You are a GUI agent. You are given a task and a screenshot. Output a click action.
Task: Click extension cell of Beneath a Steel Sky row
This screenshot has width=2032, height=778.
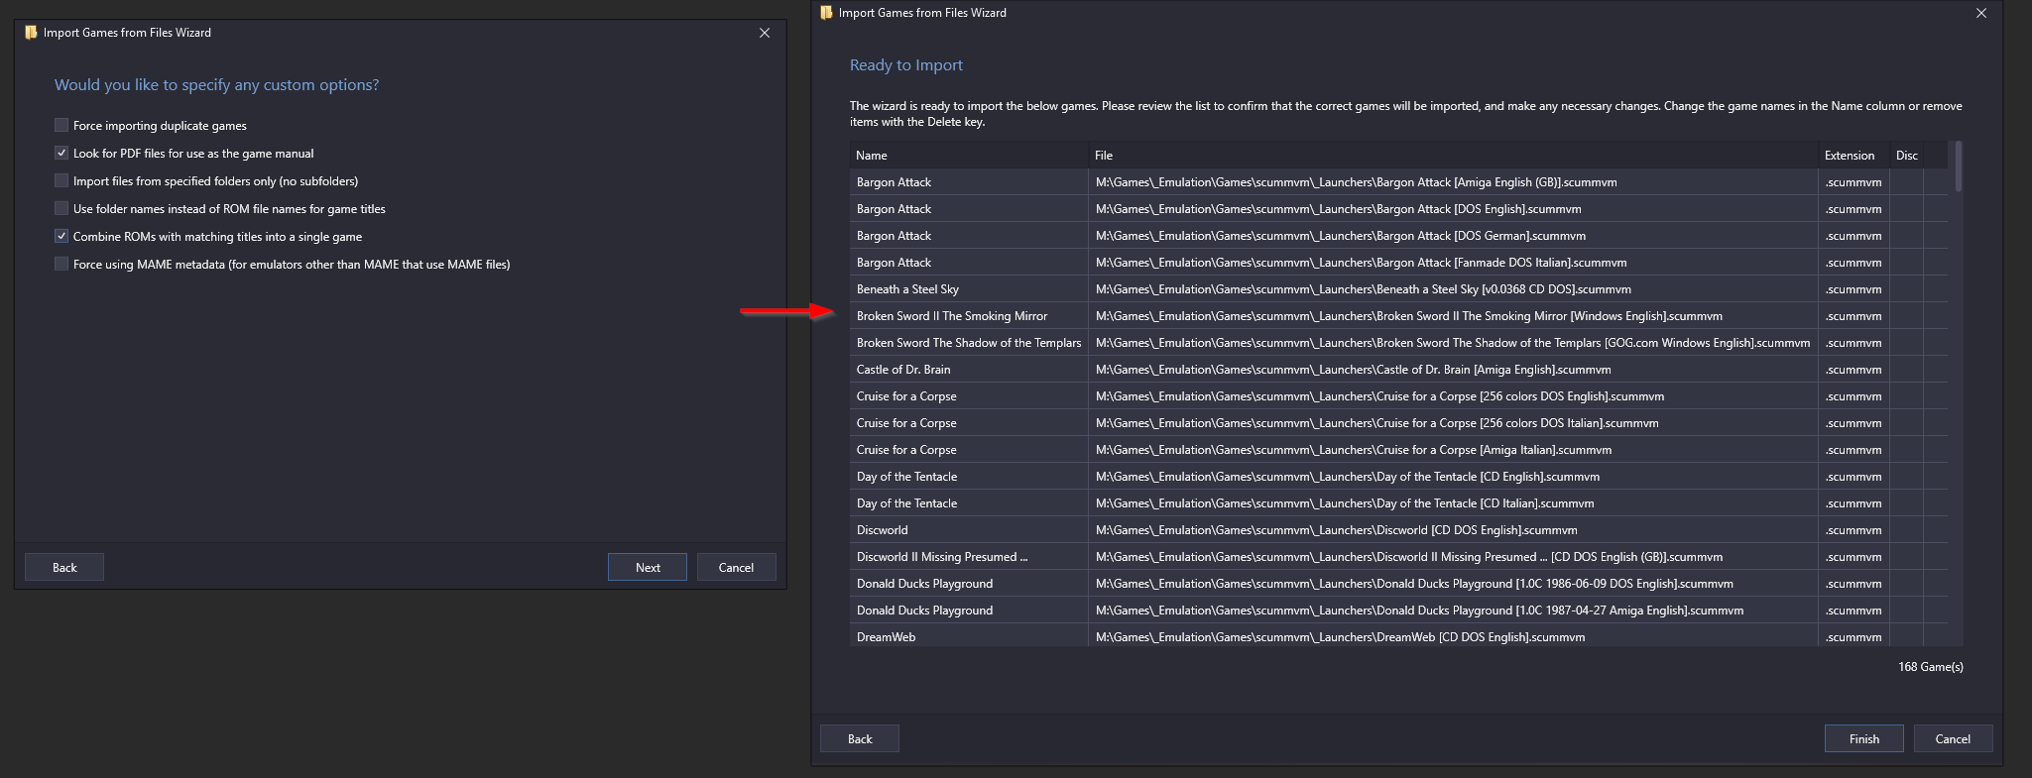[1853, 289]
